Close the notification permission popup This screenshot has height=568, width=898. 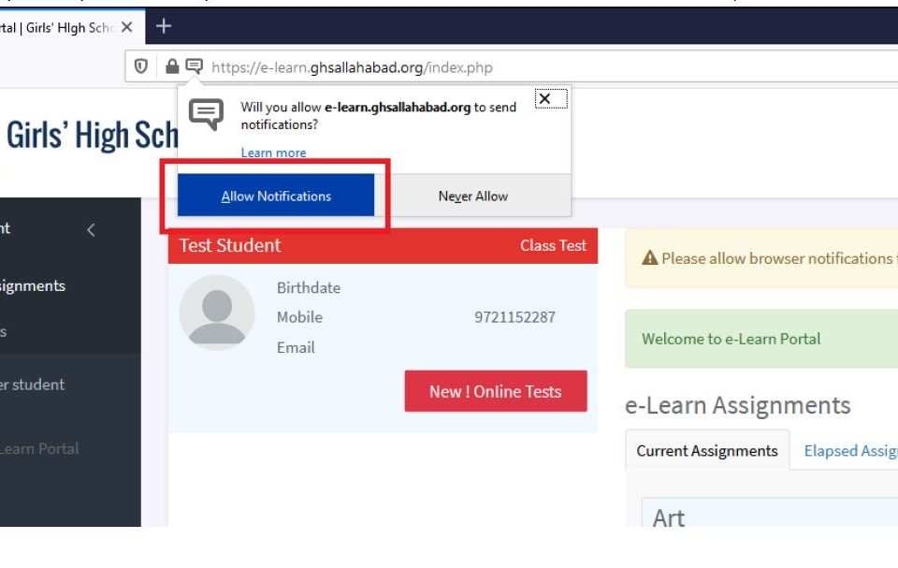pyautogui.click(x=544, y=99)
